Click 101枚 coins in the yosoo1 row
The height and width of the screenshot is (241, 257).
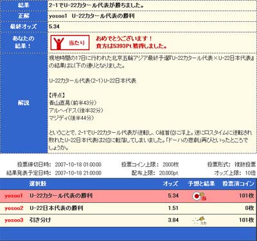[247, 196]
